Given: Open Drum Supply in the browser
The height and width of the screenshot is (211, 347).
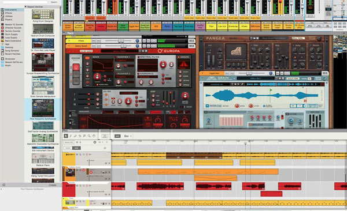Looking at the screenshot, I should click(12, 35).
